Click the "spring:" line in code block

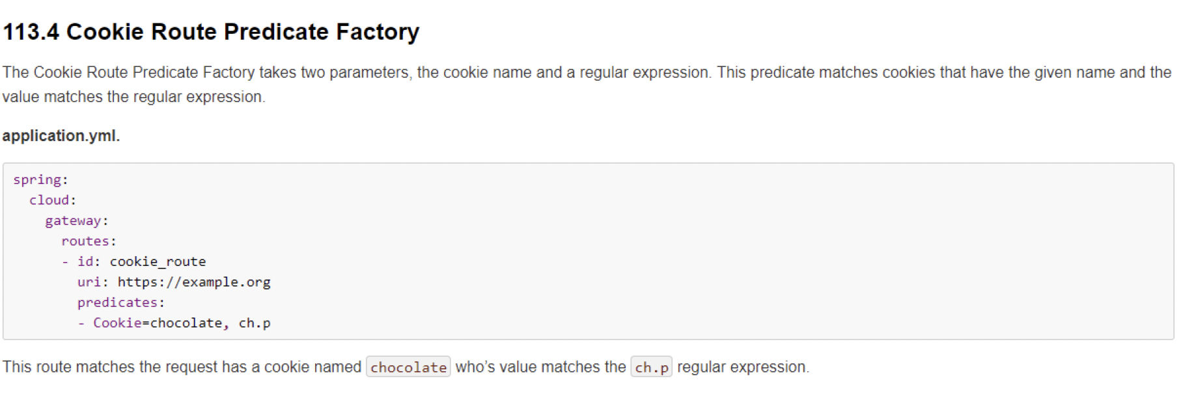(40, 180)
